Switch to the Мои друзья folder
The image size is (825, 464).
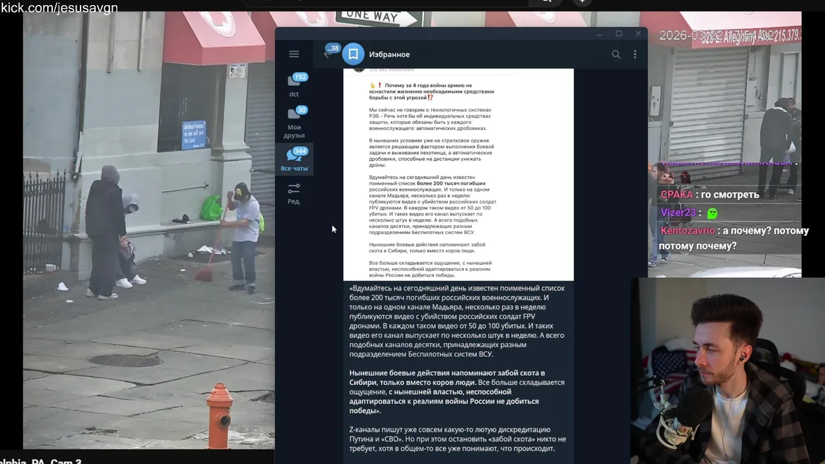tap(294, 122)
